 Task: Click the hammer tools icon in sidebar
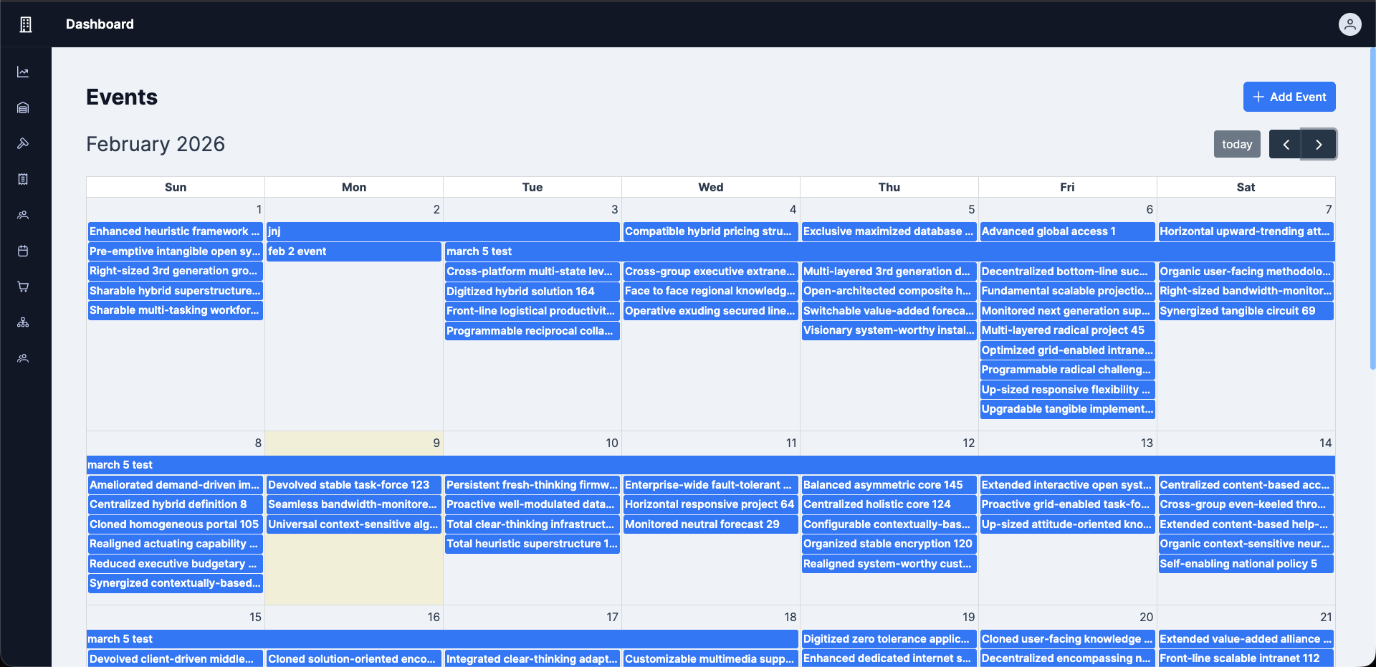point(23,143)
